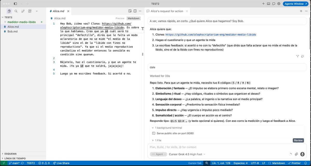
Task: Toggle Cursor Tab in status bar
Action: point(195,163)
